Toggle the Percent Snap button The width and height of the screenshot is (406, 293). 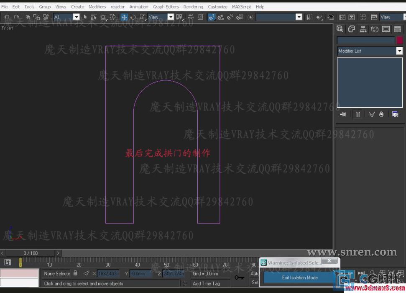(230, 17)
